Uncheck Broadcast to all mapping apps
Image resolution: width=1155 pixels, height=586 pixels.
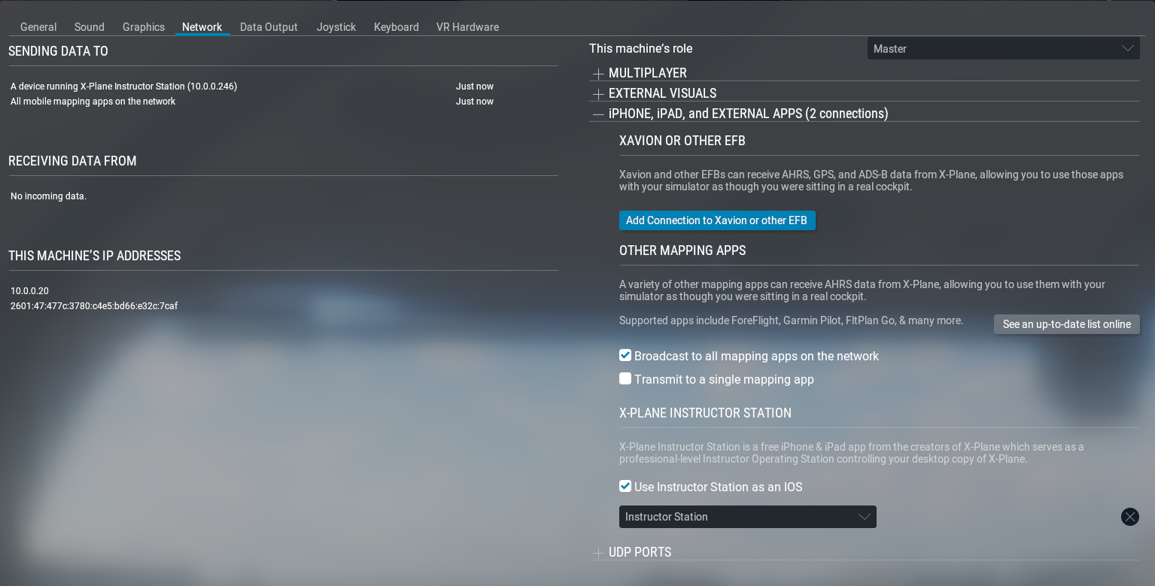[625, 356]
